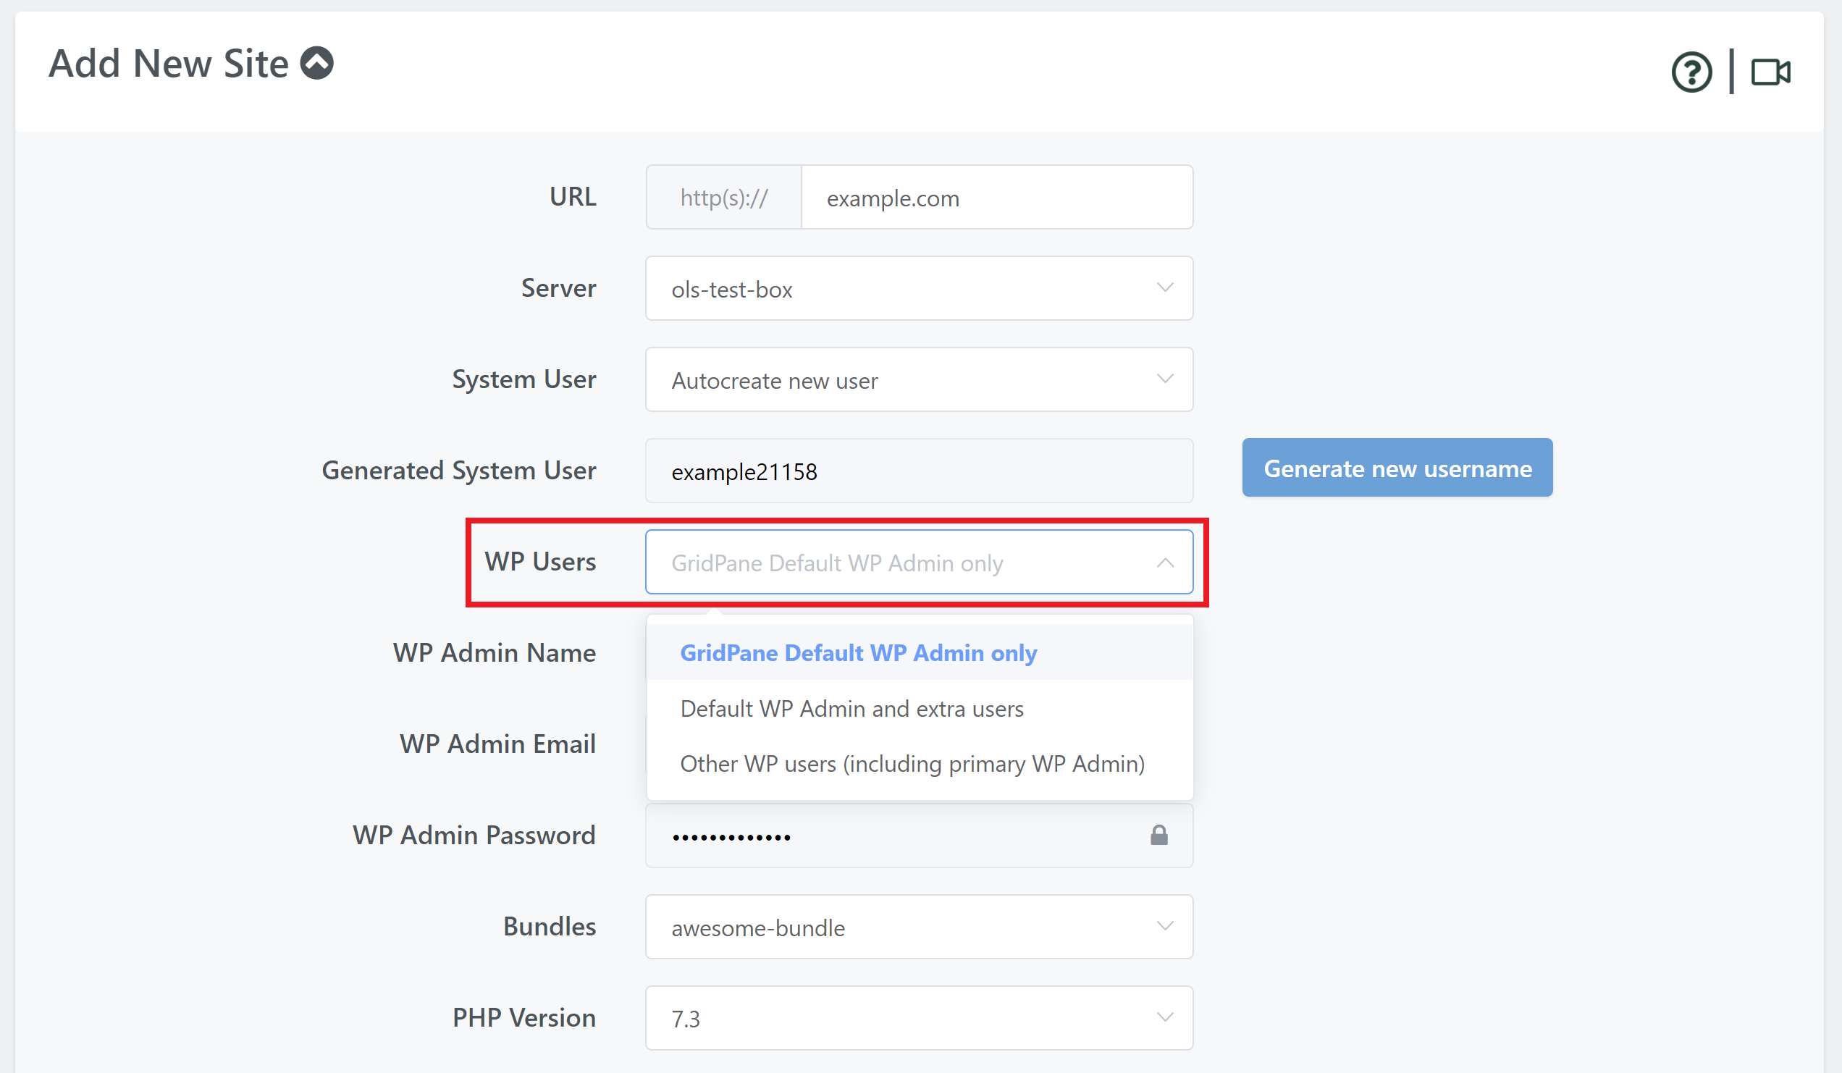Open the PHP Version dropdown

pos(919,1018)
